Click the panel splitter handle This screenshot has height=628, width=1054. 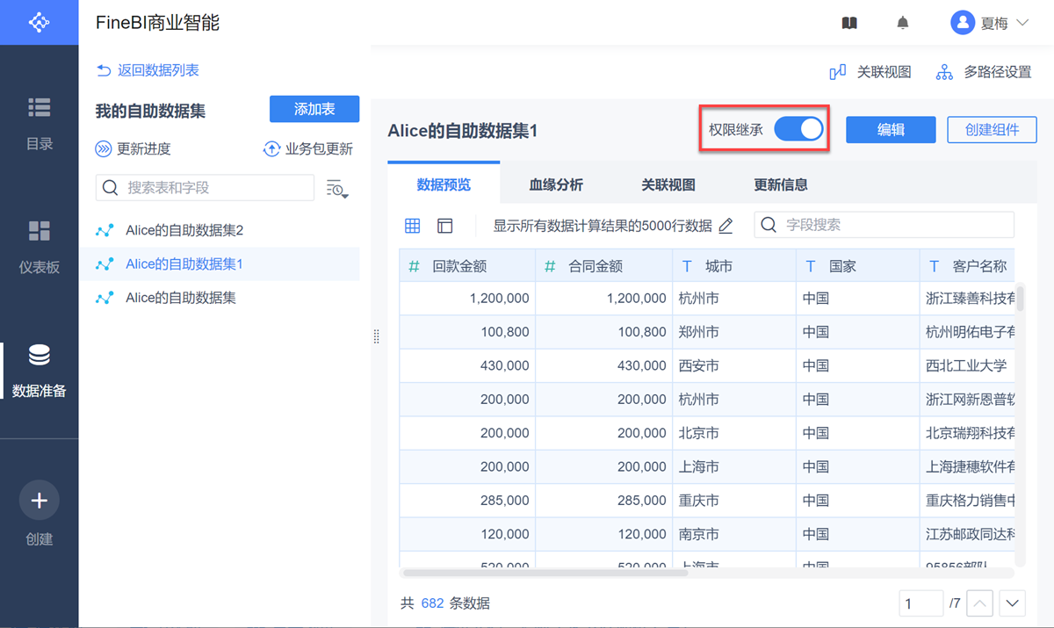377,336
